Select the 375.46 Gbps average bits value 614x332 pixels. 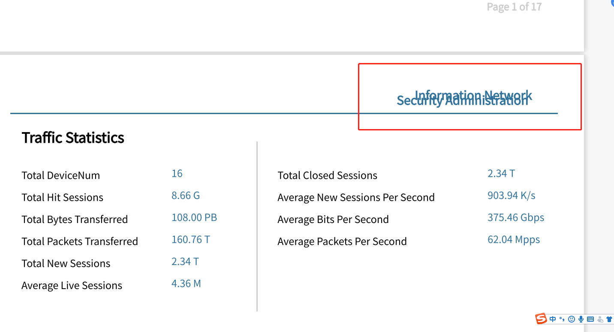(515, 217)
